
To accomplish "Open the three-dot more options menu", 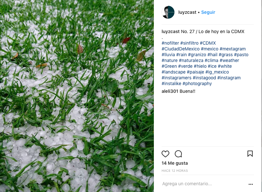I will pos(251,184).
